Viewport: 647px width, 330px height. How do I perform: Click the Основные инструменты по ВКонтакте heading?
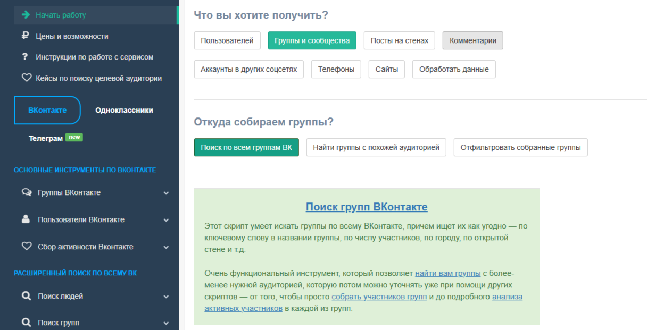[x=85, y=170]
